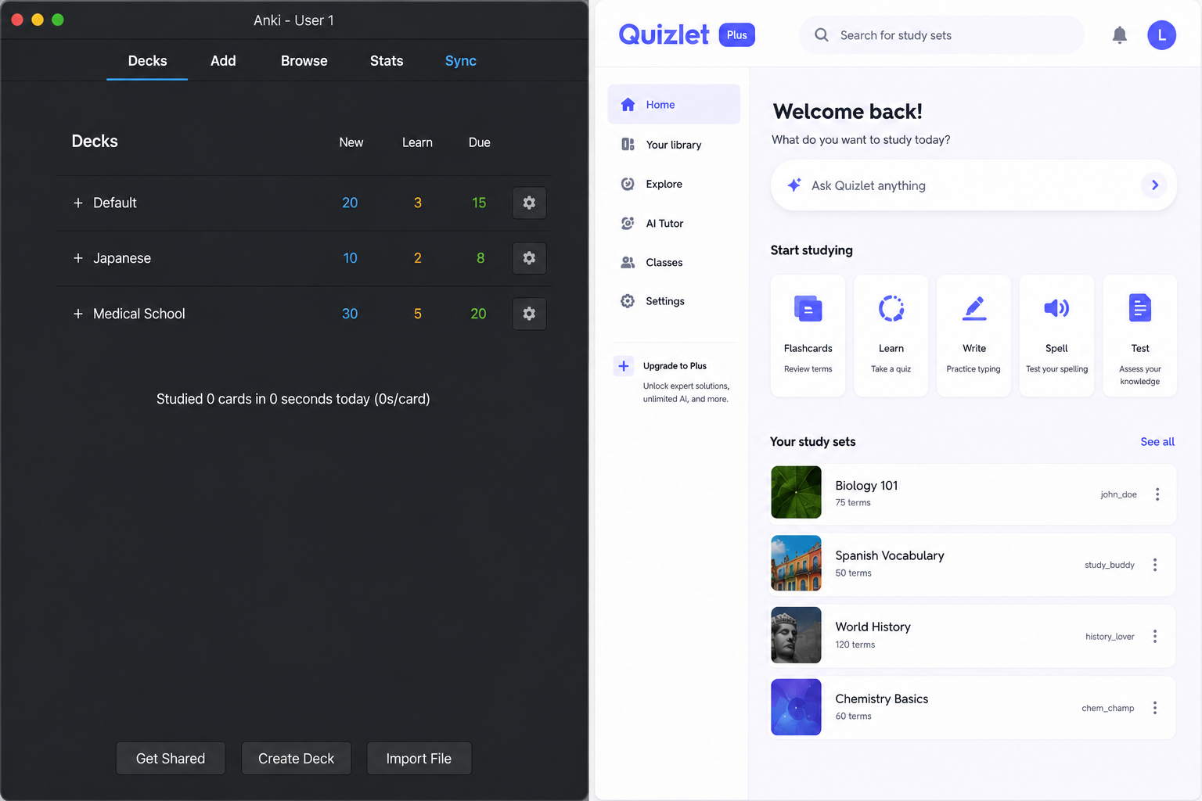Click the sparkle icon in Ask Quizlet
The height and width of the screenshot is (801, 1202).
click(x=794, y=185)
